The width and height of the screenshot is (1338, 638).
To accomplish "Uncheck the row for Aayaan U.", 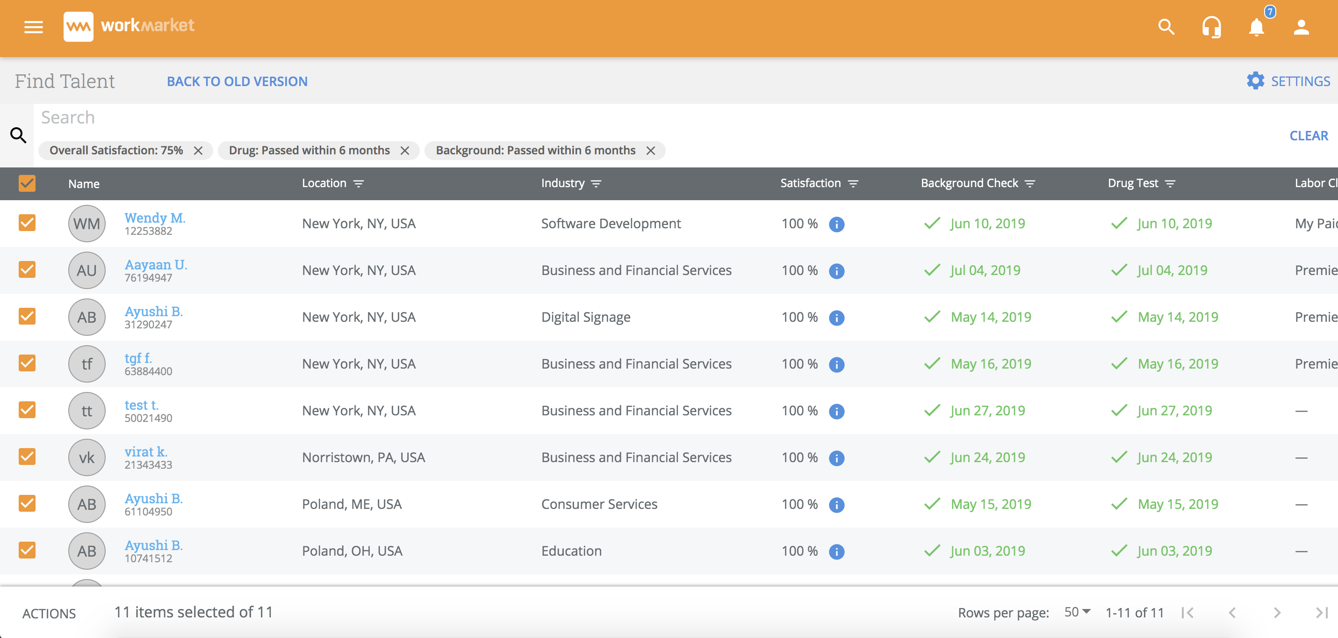I will point(27,270).
